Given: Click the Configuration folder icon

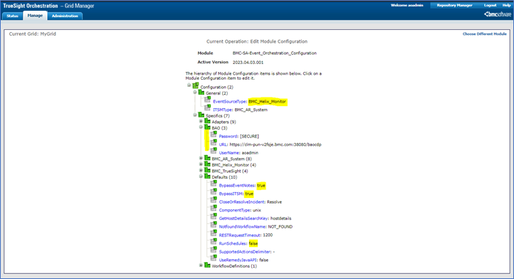Looking at the screenshot, I should 196,85.
